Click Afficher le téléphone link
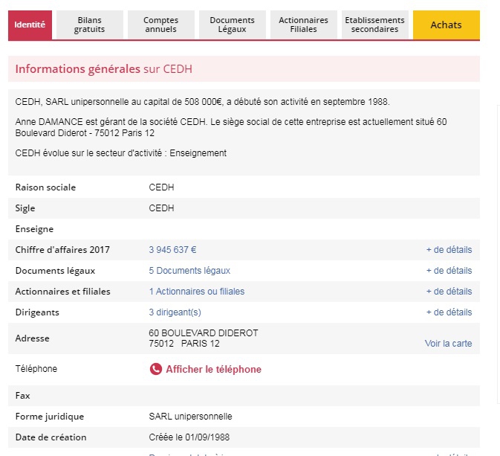 click(x=214, y=370)
